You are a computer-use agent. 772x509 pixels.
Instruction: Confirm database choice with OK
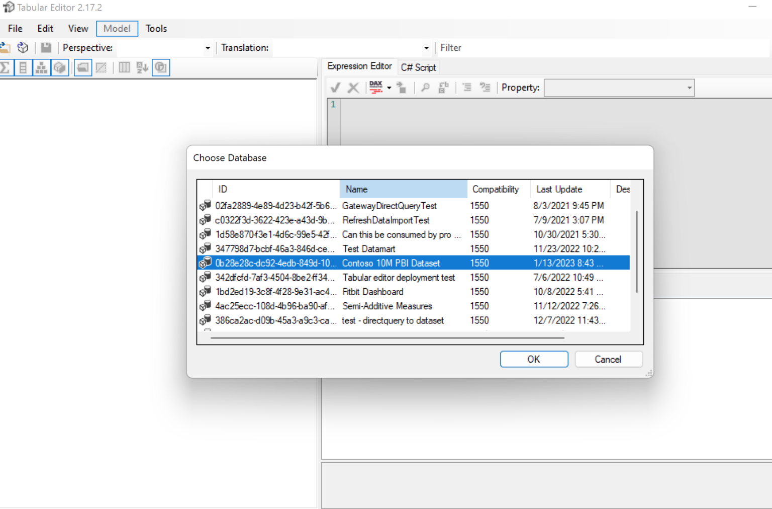[534, 359]
